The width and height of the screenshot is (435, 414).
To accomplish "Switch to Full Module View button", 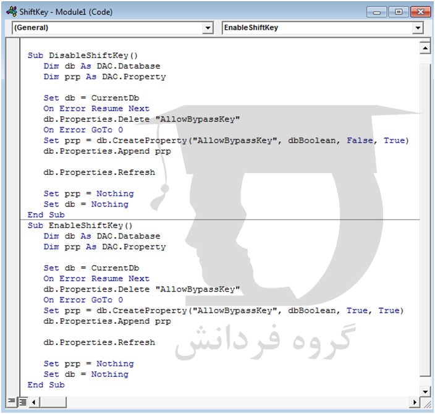I will pyautogui.click(x=23, y=402).
